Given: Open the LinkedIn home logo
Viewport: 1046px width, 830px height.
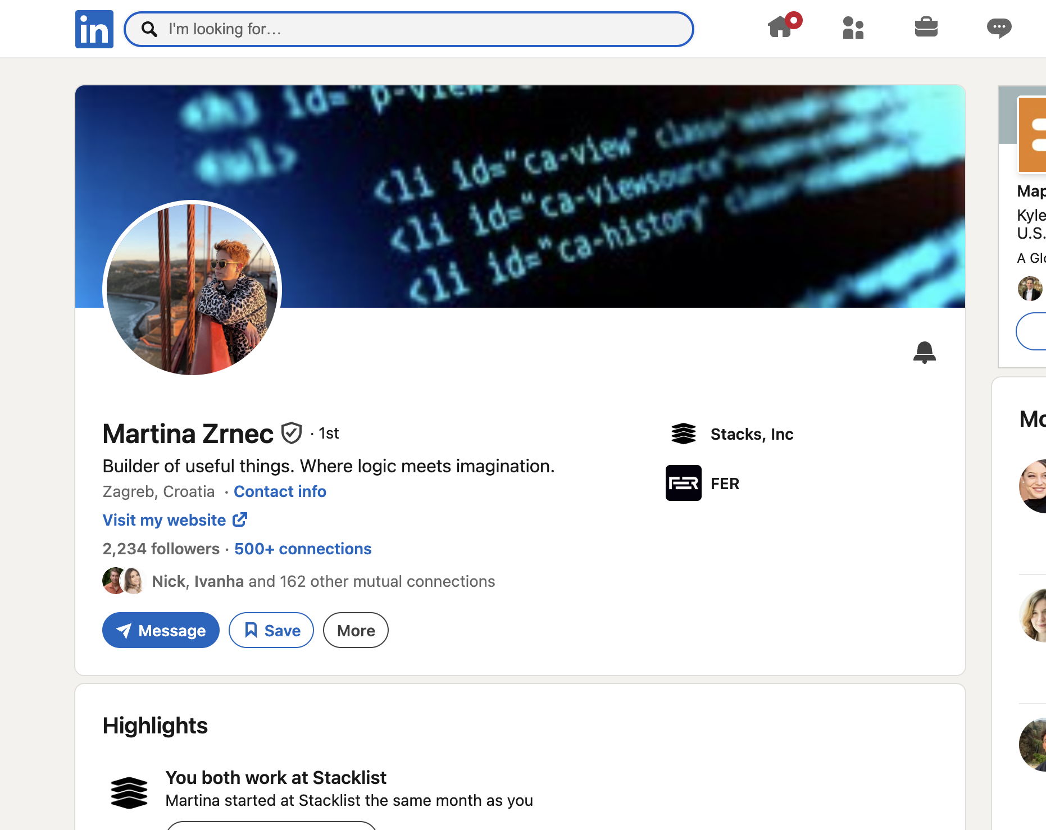Looking at the screenshot, I should (x=94, y=29).
